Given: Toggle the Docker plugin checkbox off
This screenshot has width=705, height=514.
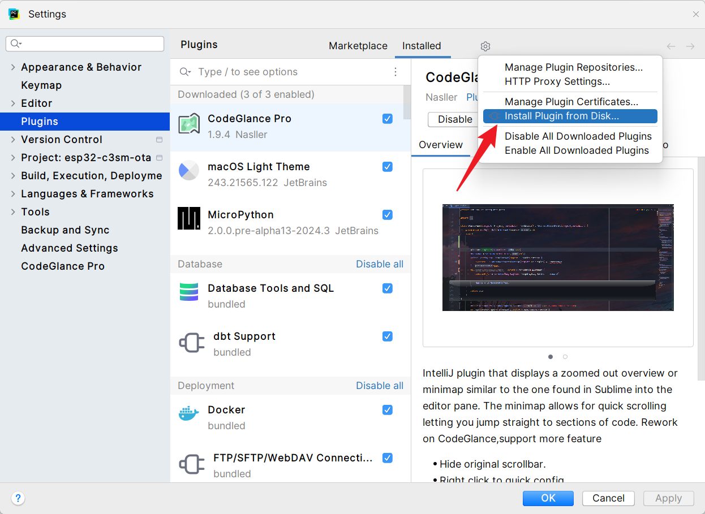Looking at the screenshot, I should pos(387,410).
